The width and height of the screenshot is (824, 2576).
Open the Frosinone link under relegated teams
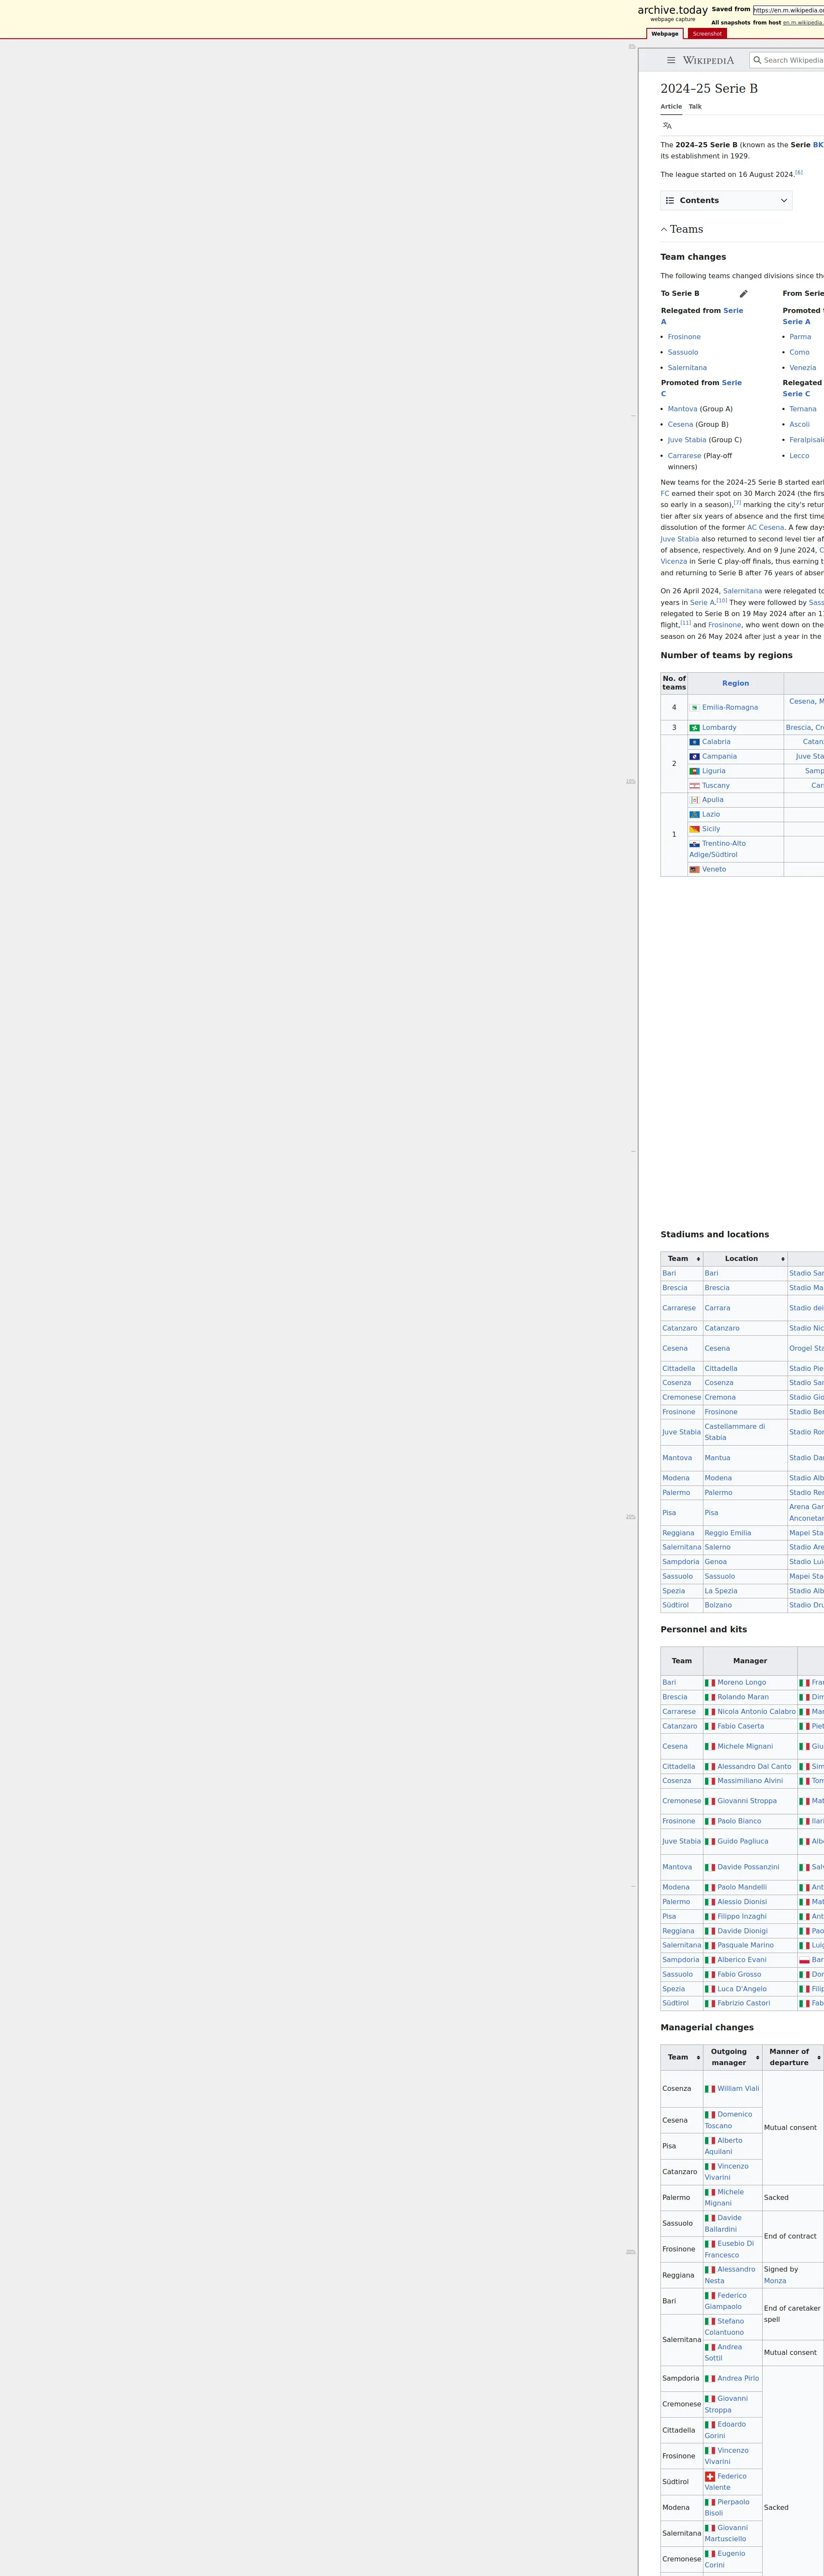click(x=684, y=337)
